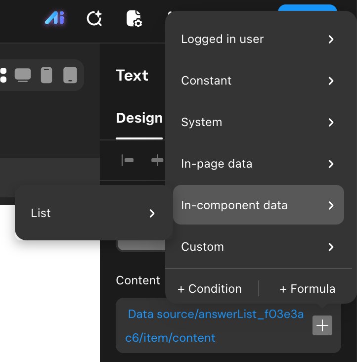Expand the Constant submenu
The width and height of the screenshot is (357, 362).
pos(258,81)
